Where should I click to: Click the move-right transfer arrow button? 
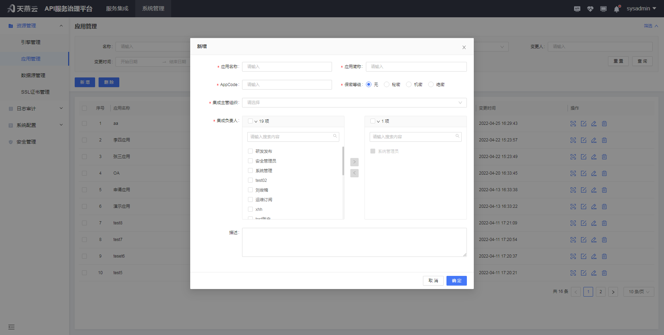click(354, 162)
